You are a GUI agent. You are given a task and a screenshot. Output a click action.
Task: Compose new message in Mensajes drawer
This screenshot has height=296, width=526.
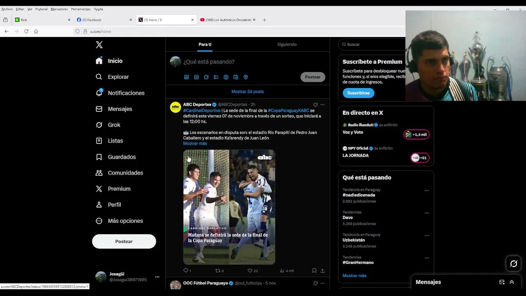pos(502,282)
